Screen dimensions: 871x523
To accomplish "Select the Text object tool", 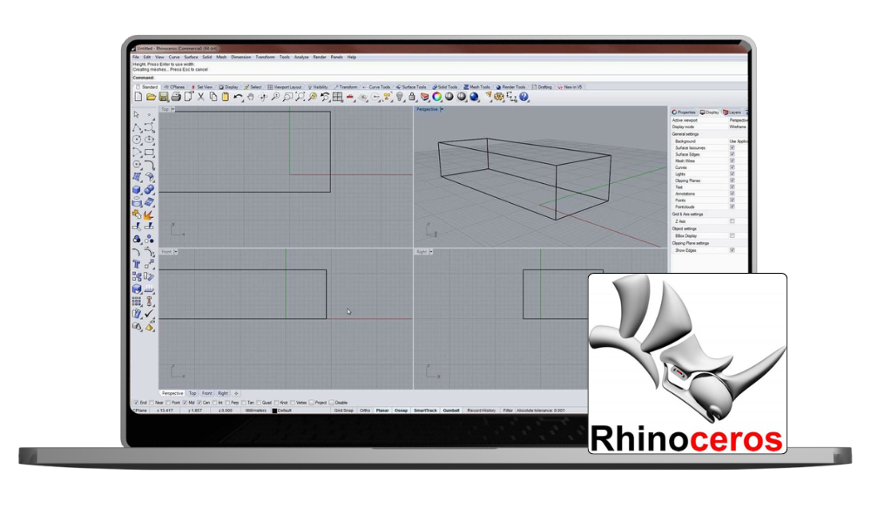I will (137, 263).
